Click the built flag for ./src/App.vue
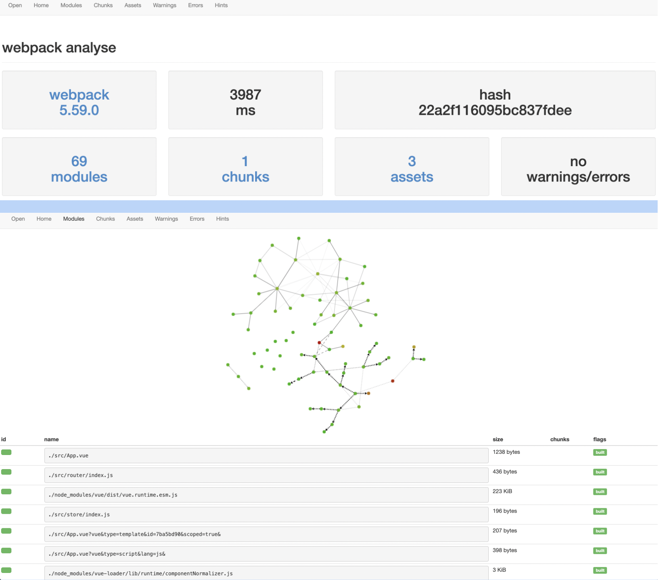 click(x=600, y=453)
